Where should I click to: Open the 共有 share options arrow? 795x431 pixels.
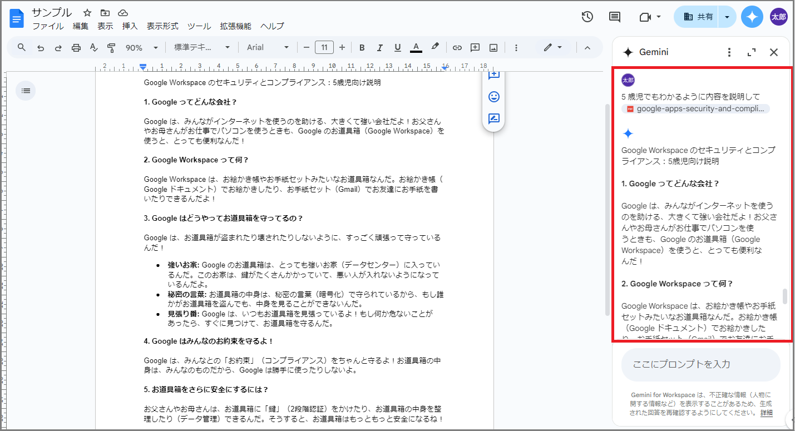click(727, 17)
